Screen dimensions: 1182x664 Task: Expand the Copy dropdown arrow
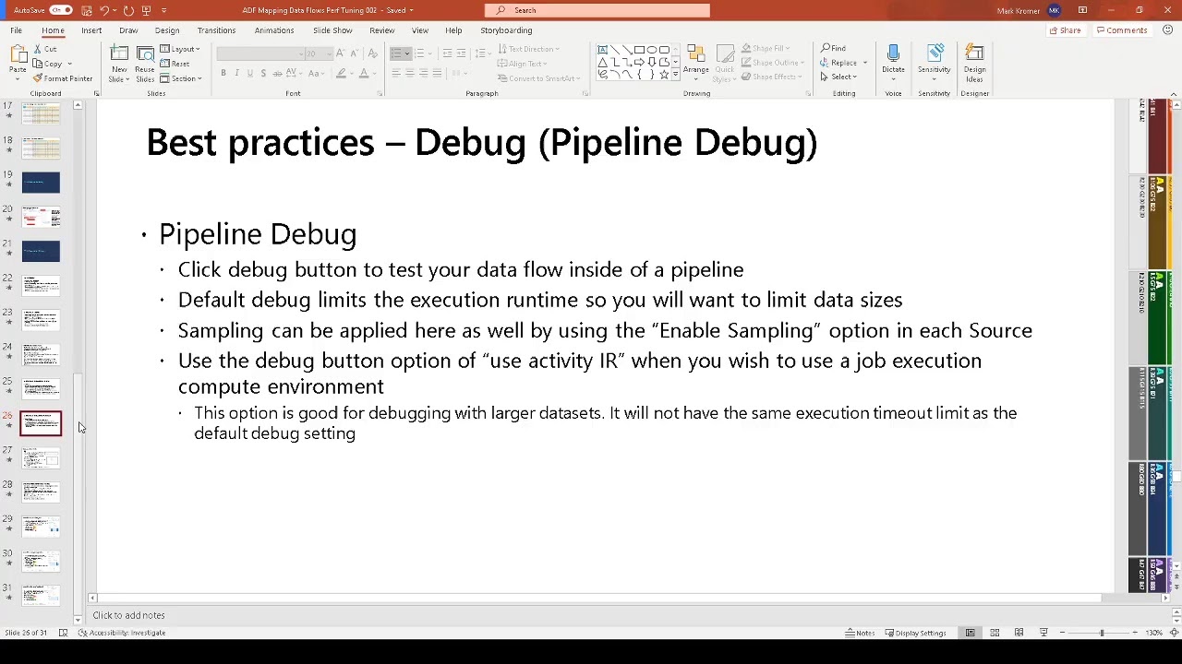pyautogui.click(x=70, y=64)
